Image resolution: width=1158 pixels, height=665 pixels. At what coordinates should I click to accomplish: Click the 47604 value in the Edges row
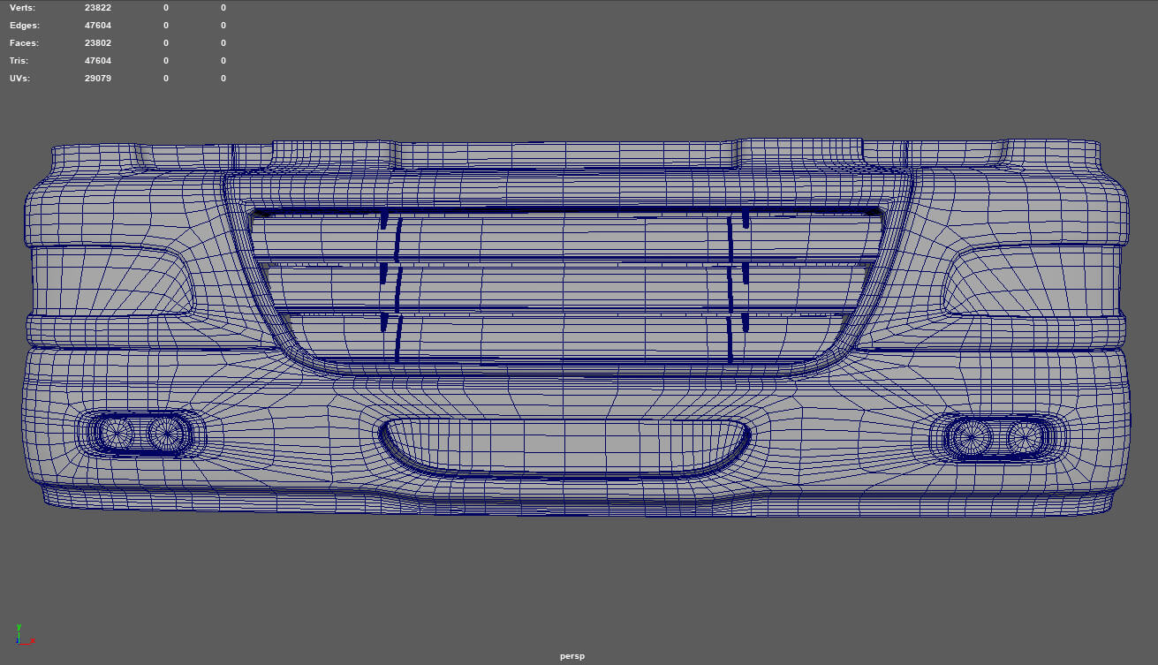click(98, 26)
